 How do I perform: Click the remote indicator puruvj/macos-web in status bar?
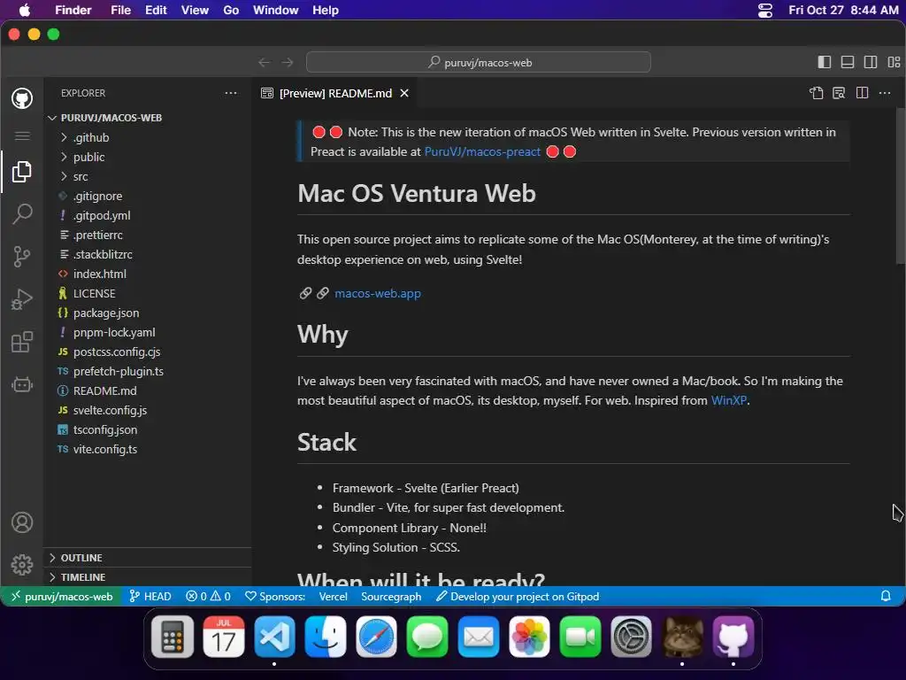pos(62,596)
